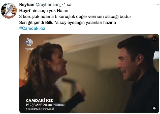This screenshot has height=114, width=160.
Task: Open the #CamdakiKız hashtag
Action: (32, 28)
